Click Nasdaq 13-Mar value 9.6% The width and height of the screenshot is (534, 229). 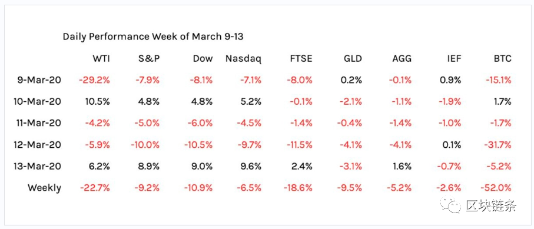tap(251, 166)
